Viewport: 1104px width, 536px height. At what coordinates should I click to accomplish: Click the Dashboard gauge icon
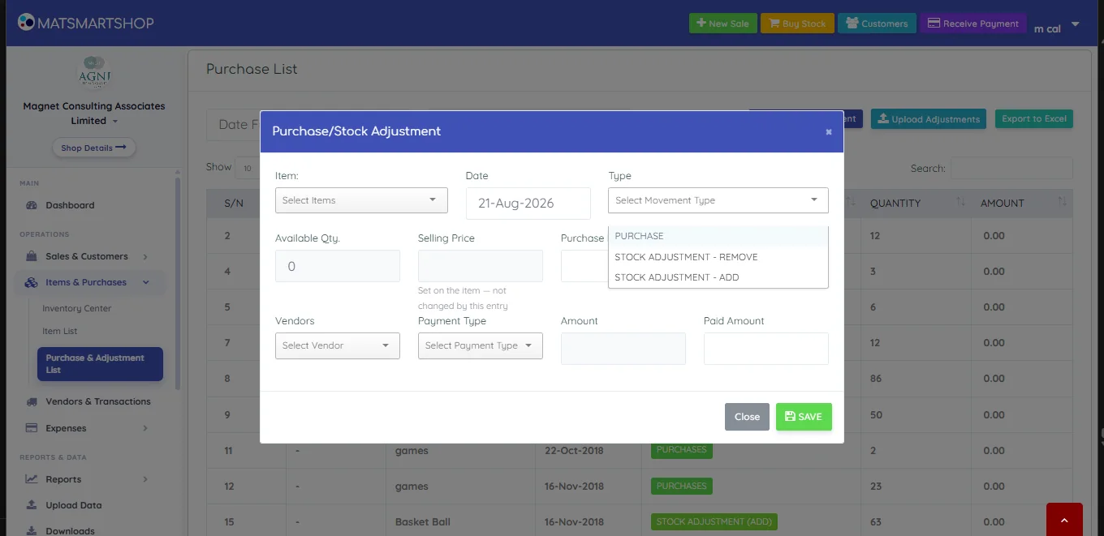click(32, 205)
